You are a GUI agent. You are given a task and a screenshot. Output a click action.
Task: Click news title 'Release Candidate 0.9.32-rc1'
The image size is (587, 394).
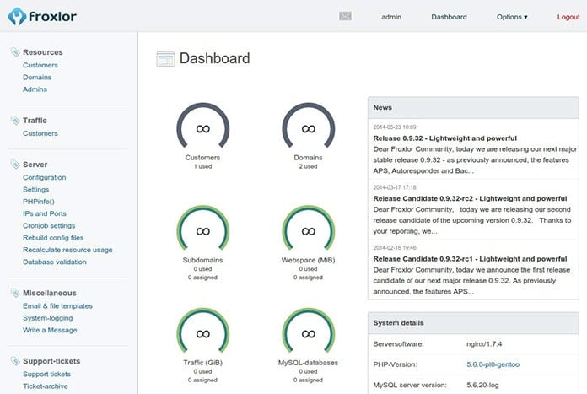[470, 259]
